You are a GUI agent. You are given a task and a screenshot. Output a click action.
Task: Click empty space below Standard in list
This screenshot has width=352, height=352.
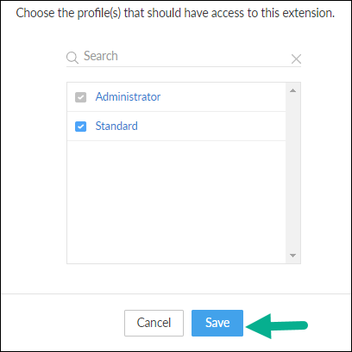coord(176,202)
